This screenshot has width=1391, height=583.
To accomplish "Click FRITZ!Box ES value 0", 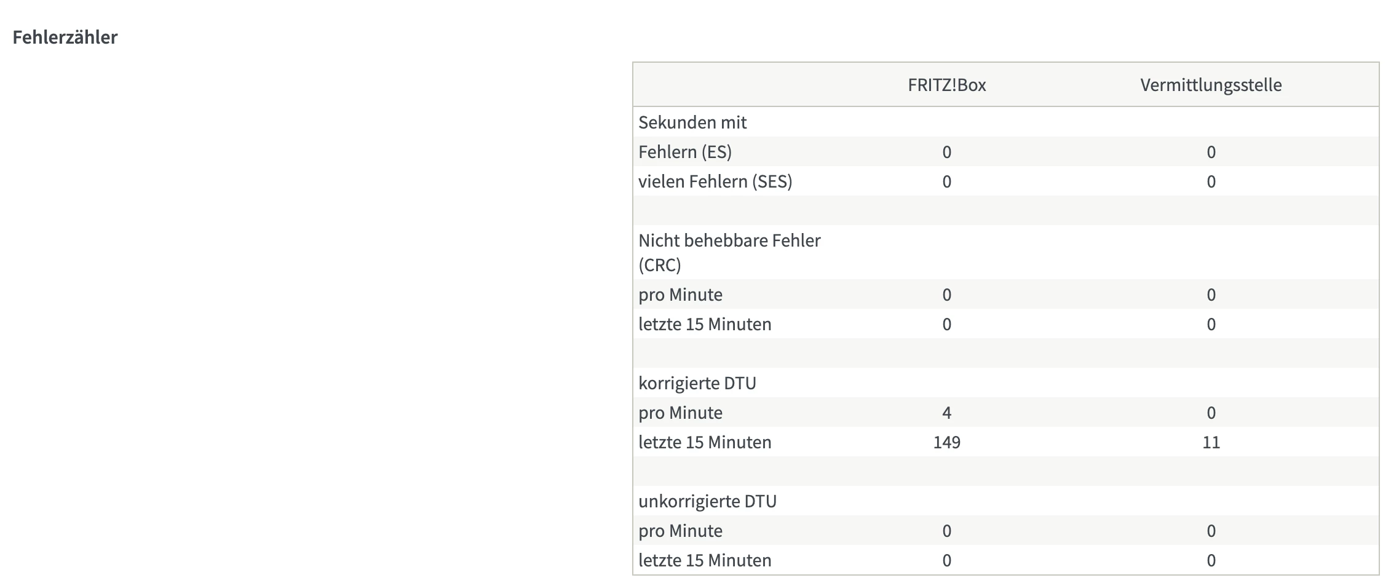I will click(946, 152).
